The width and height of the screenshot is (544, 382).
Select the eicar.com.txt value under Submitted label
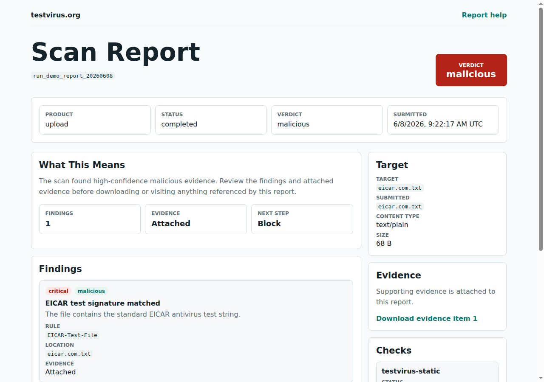click(x=400, y=207)
